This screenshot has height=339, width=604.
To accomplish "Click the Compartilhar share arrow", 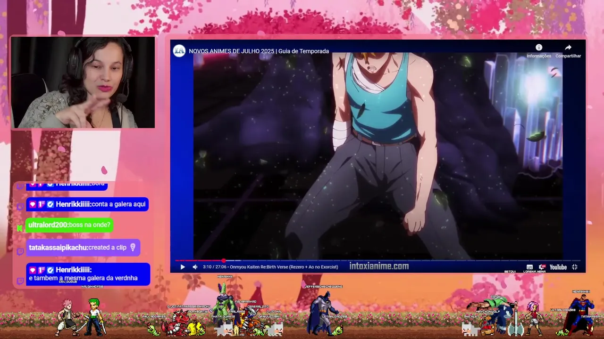I will pos(568,48).
